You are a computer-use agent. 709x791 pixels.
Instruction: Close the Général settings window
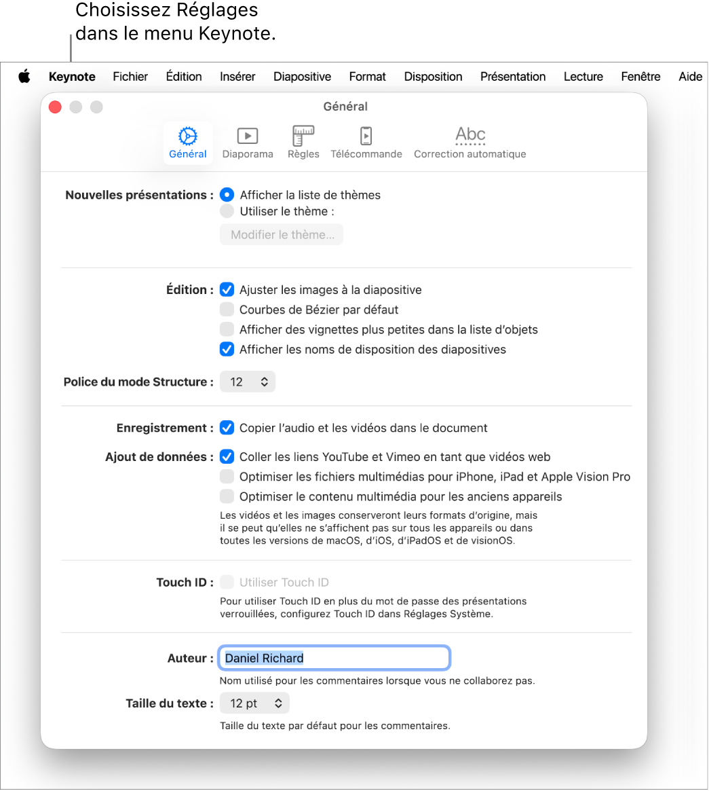pyautogui.click(x=55, y=107)
